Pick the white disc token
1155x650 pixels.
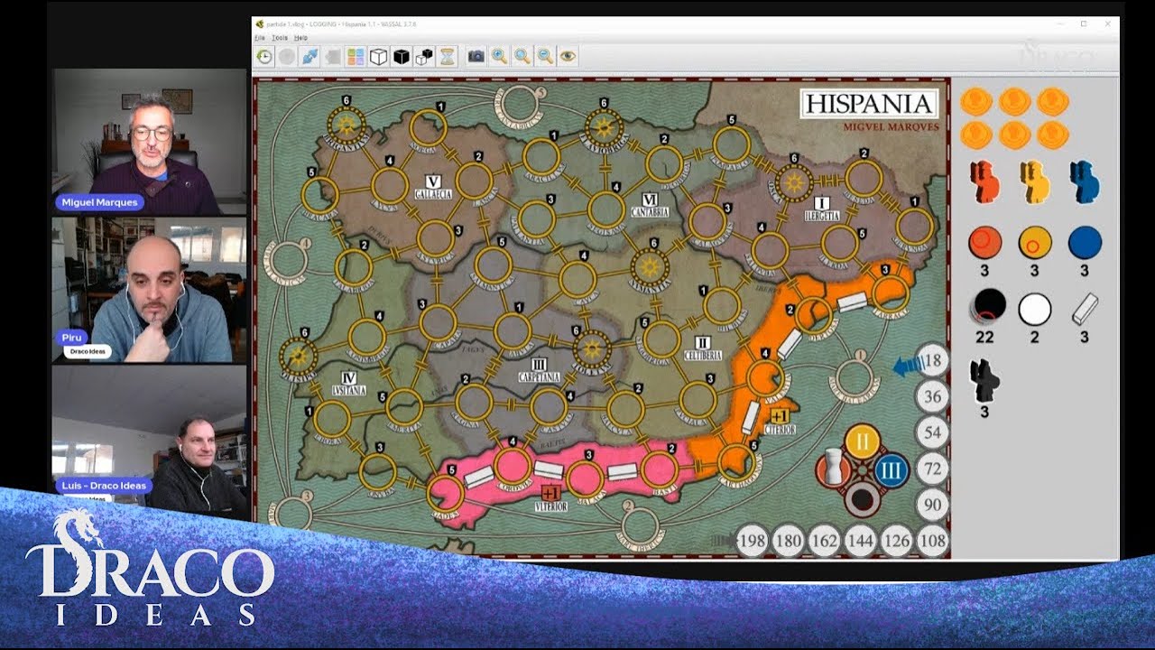click(1035, 309)
